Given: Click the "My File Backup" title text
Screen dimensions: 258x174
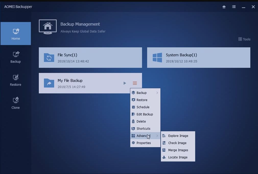Looking at the screenshot, I should click(x=70, y=81).
